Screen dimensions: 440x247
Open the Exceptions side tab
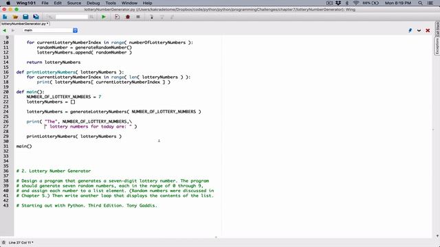(x=437, y=46)
